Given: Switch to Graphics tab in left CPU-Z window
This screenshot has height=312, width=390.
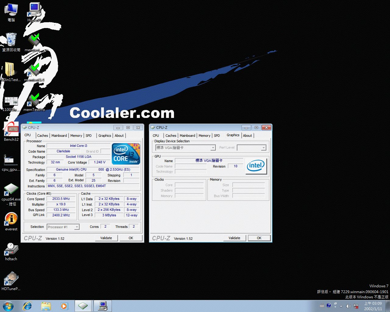Looking at the screenshot, I should (105, 136).
